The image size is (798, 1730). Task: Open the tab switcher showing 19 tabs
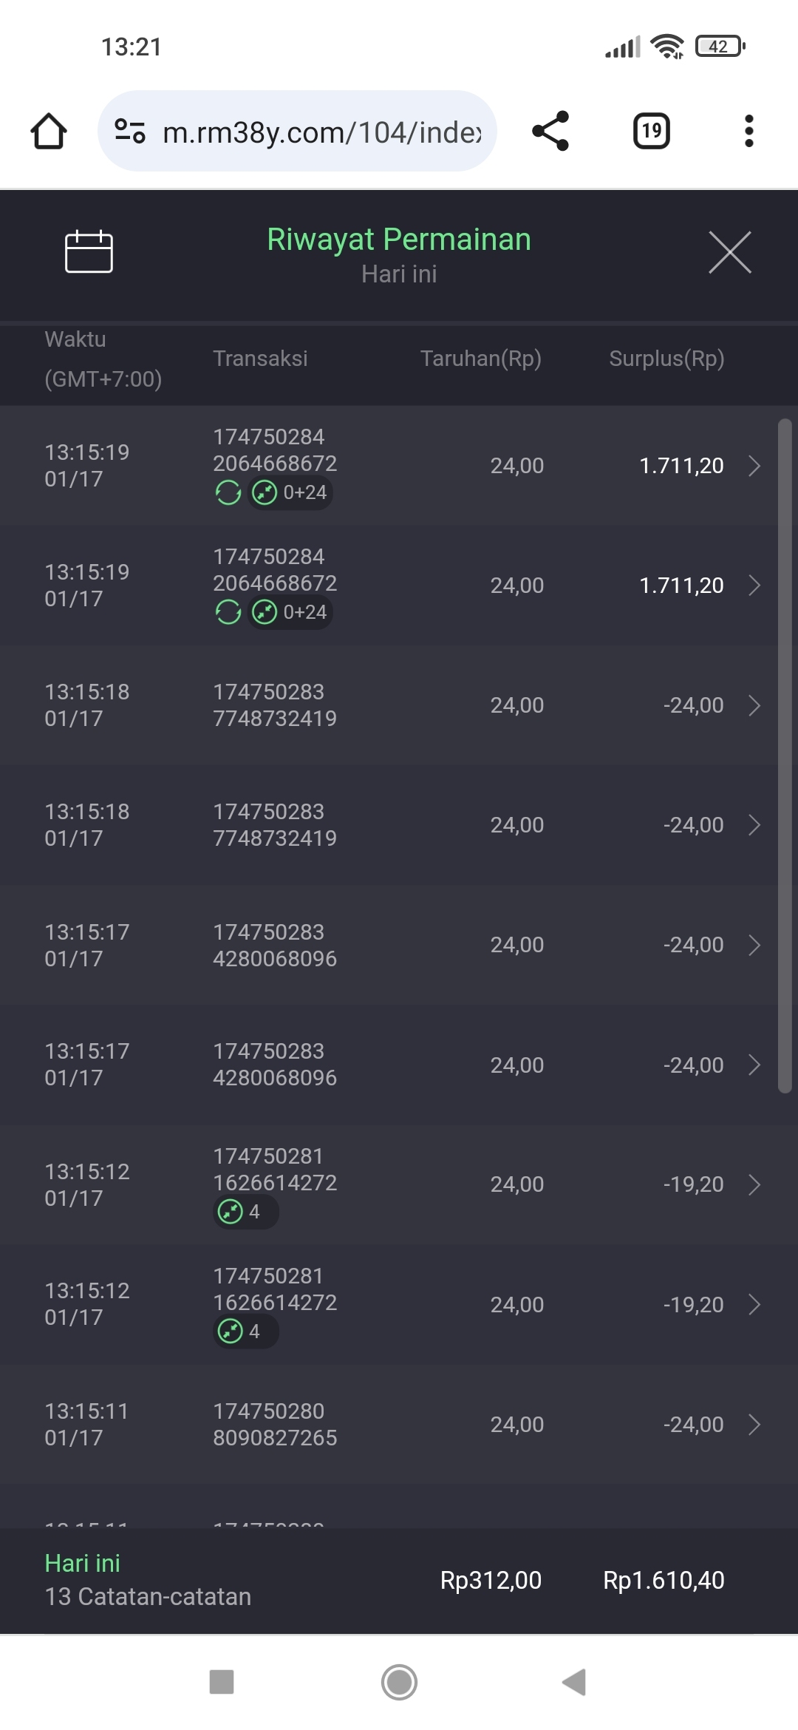pos(651,132)
